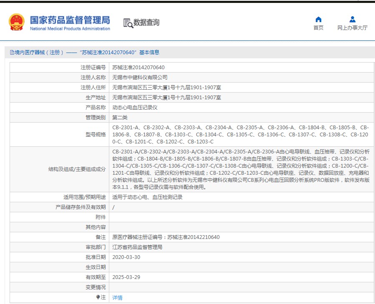Select registrant name 无锡市中健科仪有限公司
The image size is (375, 304).
pyautogui.click(x=140, y=78)
